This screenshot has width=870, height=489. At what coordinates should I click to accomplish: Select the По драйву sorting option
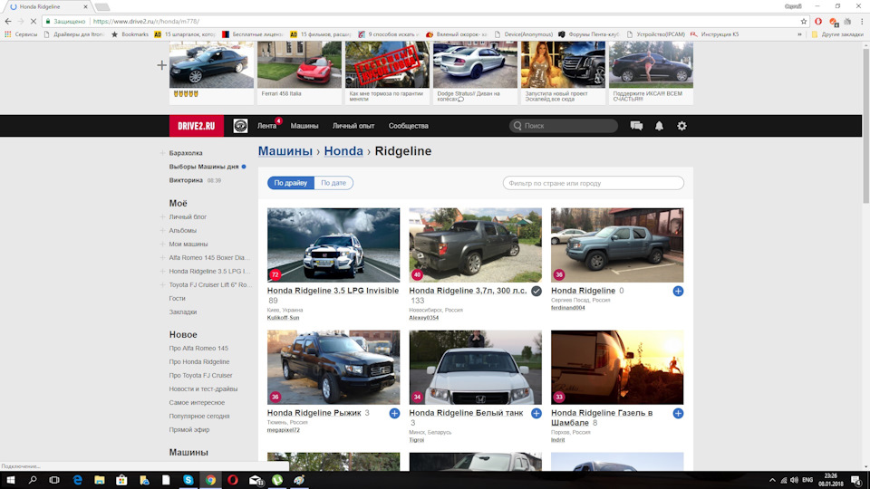[x=291, y=183]
